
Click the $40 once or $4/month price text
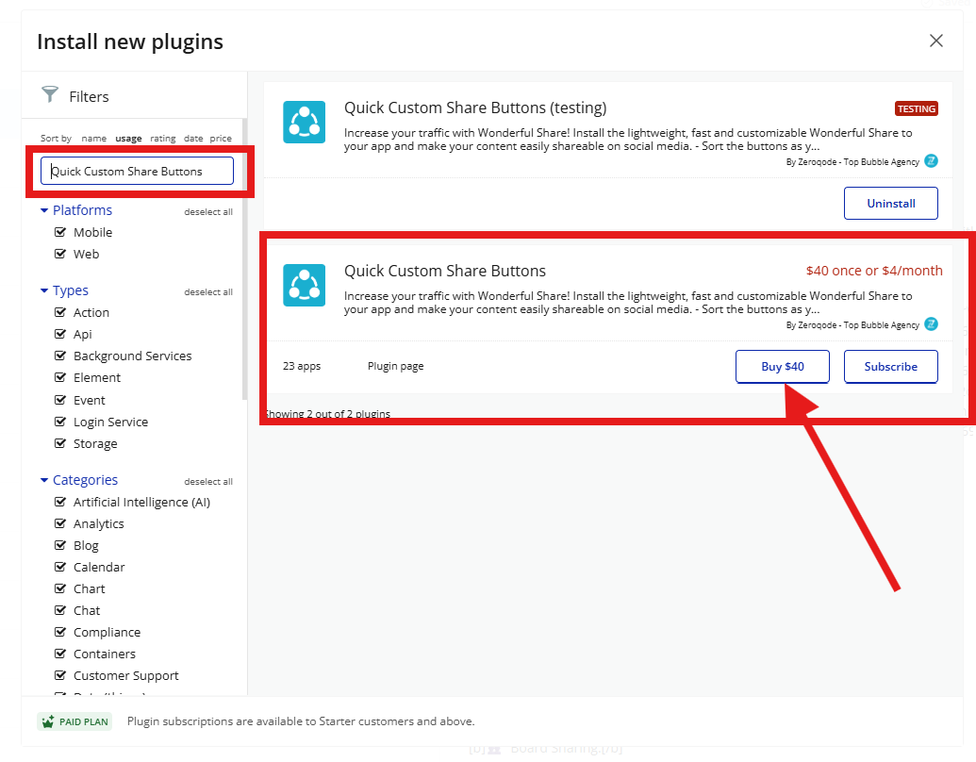pyautogui.click(x=874, y=271)
